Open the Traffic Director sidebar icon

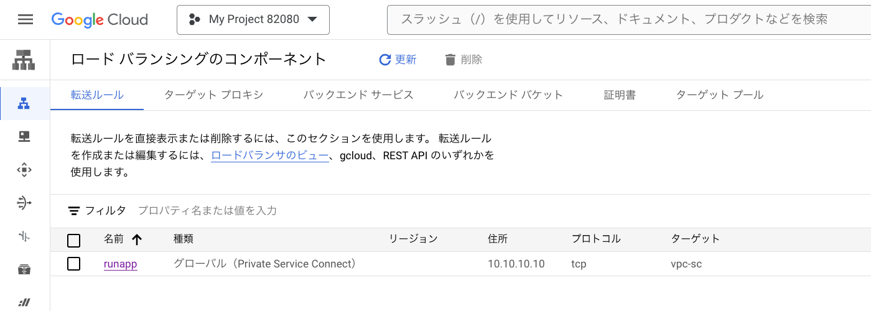tap(24, 236)
